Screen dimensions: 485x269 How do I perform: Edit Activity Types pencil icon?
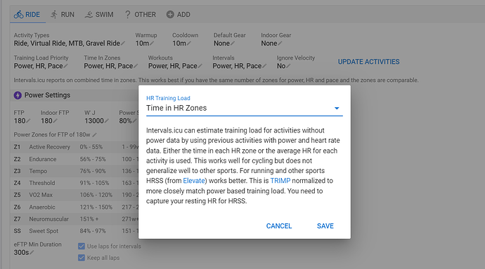123,43
